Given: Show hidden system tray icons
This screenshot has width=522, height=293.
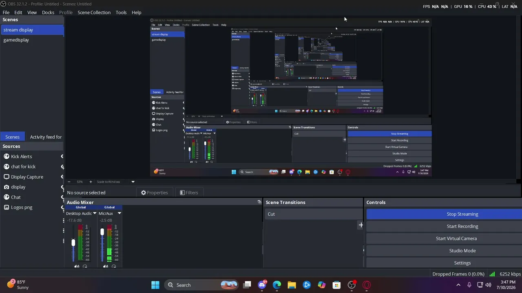Looking at the screenshot, I should 458,285.
